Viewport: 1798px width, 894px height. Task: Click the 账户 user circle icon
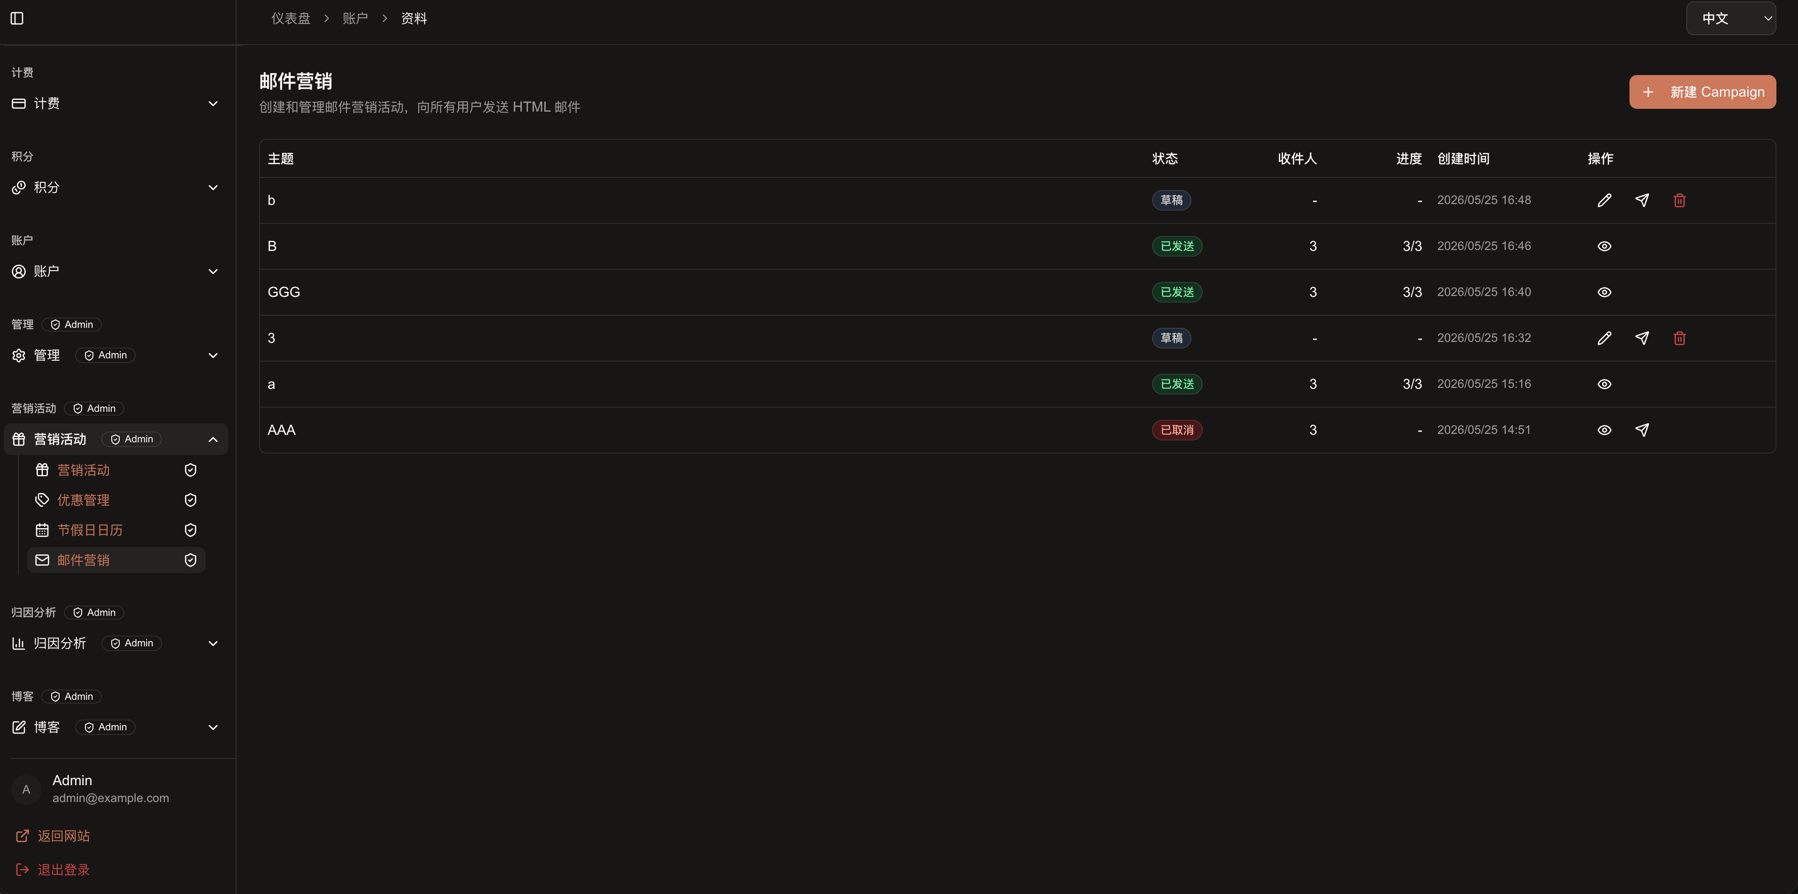(19, 271)
